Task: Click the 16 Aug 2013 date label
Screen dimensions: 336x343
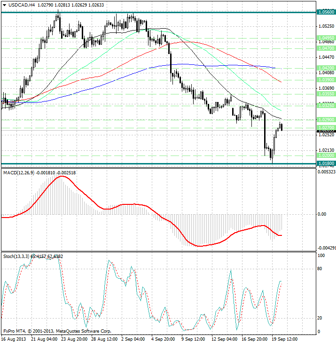Action: (x=14, y=339)
